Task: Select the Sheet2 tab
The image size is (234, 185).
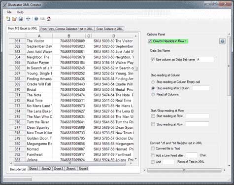Action: [x=46, y=169]
